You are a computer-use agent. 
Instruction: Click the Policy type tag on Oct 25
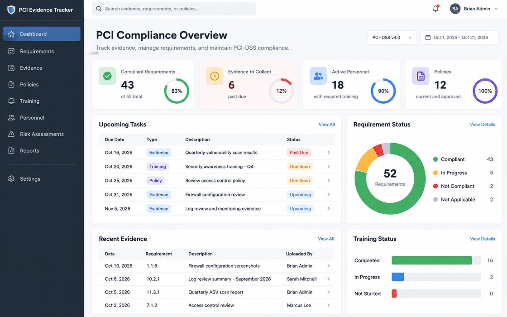(156, 181)
